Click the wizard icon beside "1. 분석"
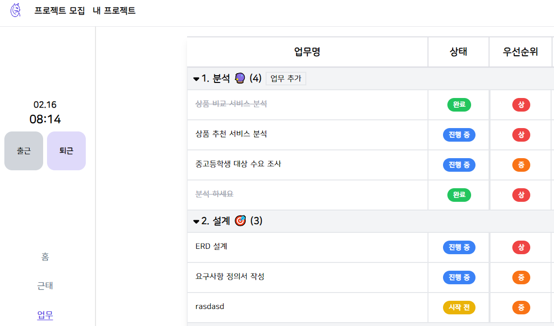 coord(239,78)
